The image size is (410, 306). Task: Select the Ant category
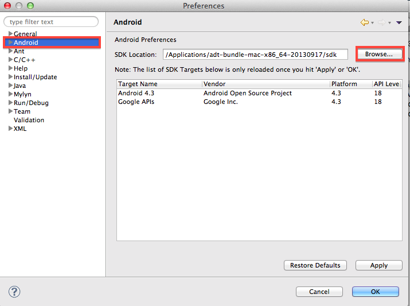click(19, 51)
